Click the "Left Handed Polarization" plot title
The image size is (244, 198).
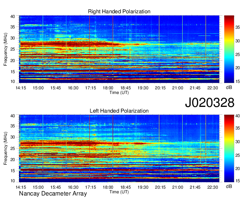click(119, 111)
